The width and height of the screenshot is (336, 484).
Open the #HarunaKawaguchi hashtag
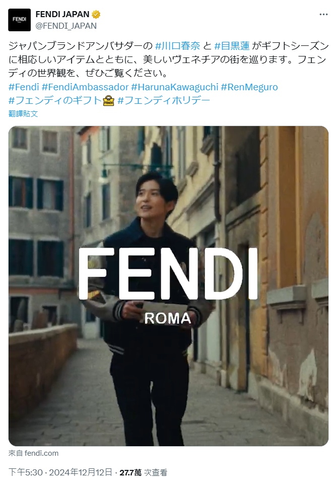[x=175, y=87]
